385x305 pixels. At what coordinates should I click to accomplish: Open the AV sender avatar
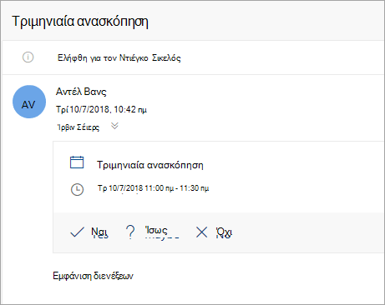coord(29,102)
